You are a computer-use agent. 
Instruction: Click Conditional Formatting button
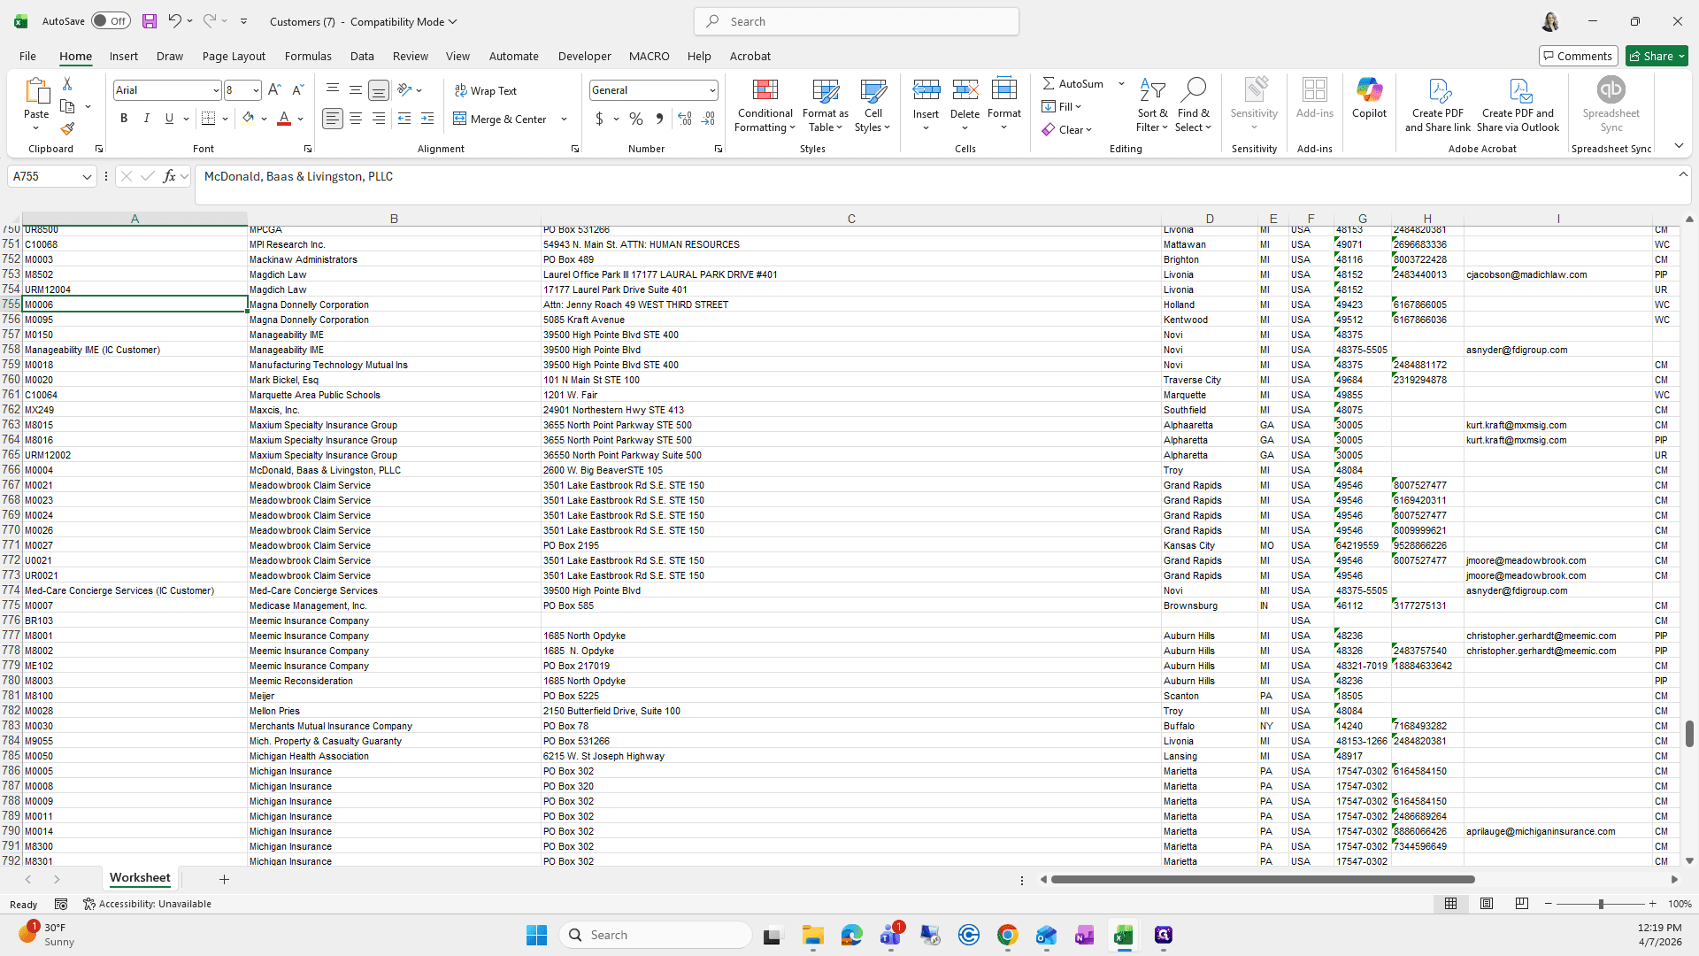coord(765,105)
